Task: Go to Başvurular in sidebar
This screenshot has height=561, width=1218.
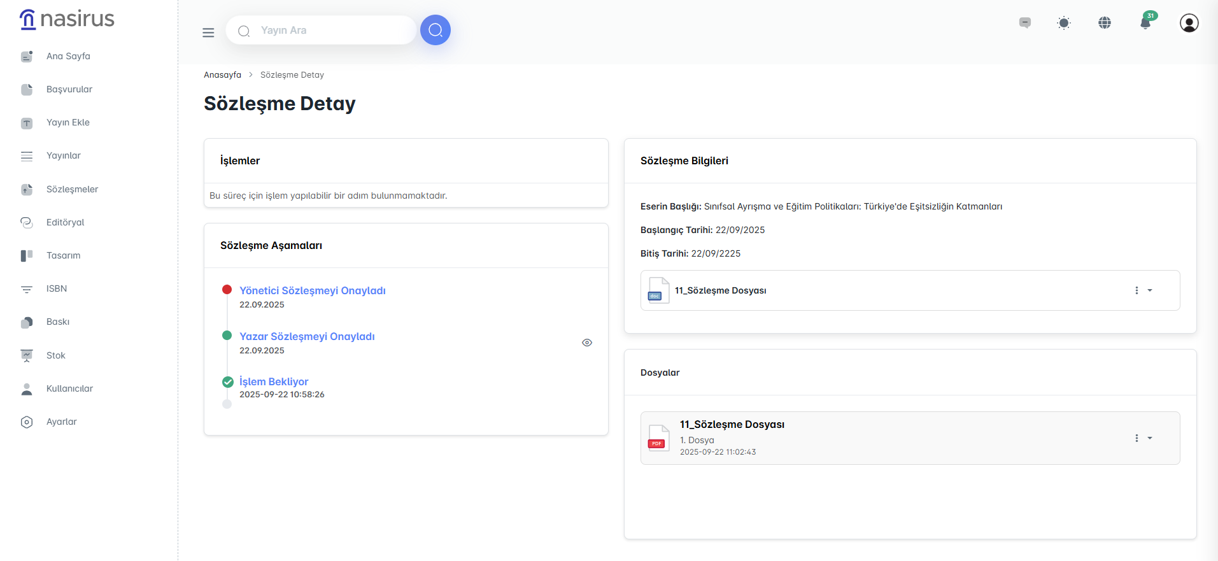Action: coord(69,89)
